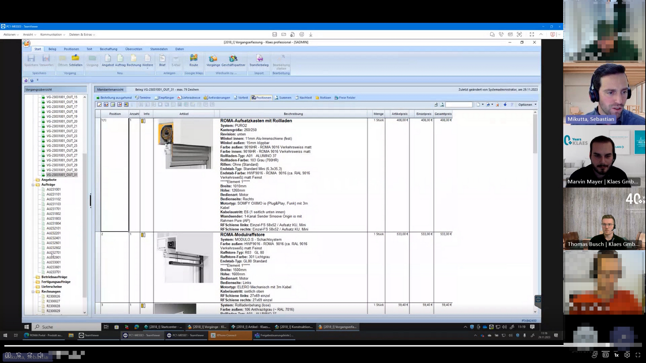Click the Transferbeleg import icon
The image size is (646, 363).
[x=259, y=60]
